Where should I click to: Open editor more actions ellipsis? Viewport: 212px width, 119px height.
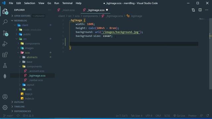207,10
